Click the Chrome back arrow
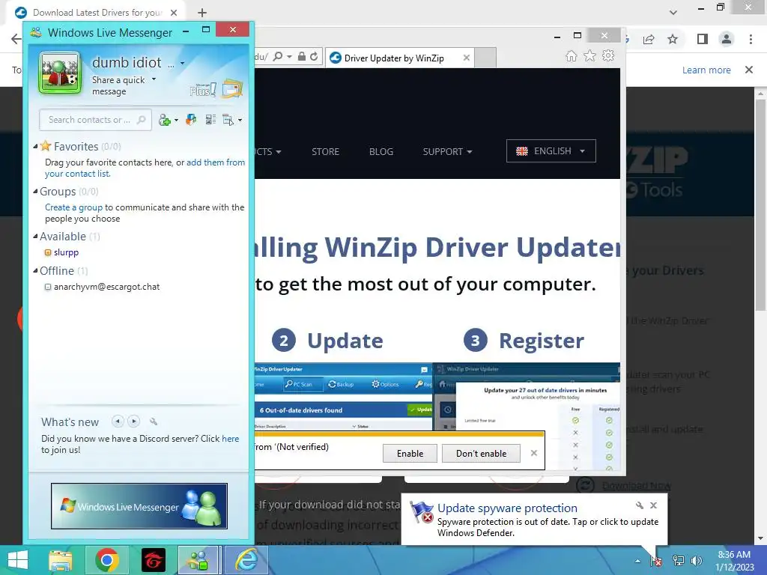767x575 pixels. 16,39
